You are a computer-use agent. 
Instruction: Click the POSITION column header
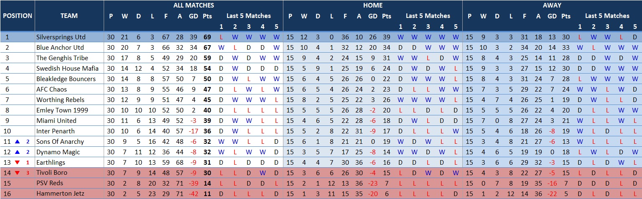click(x=18, y=16)
